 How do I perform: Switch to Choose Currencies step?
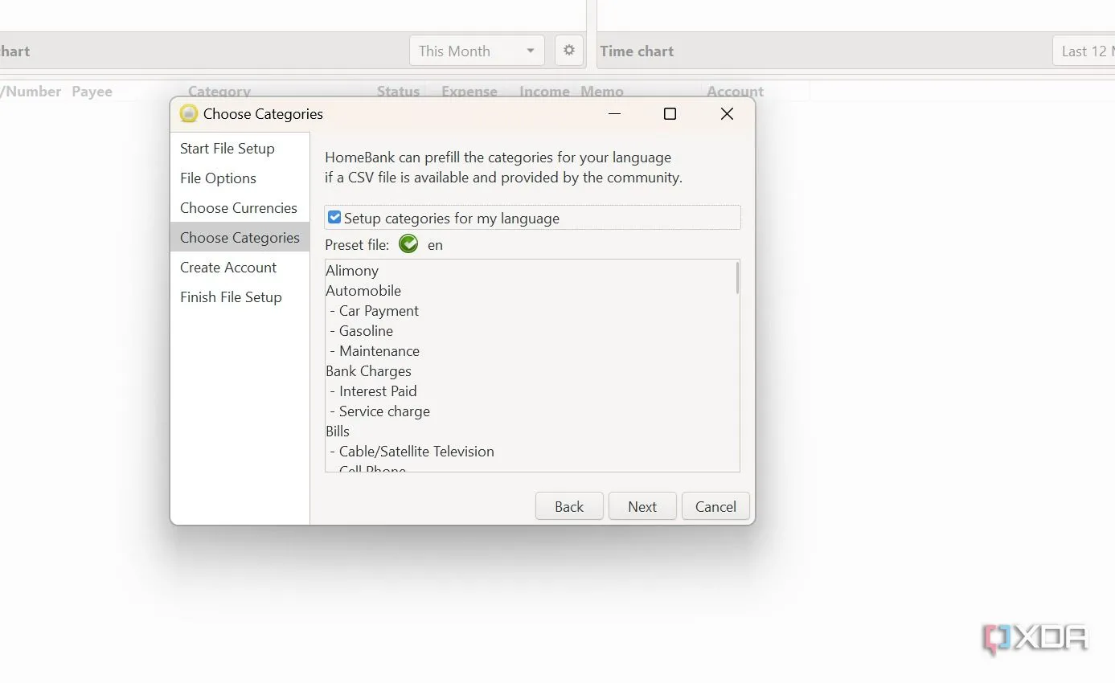click(x=239, y=208)
